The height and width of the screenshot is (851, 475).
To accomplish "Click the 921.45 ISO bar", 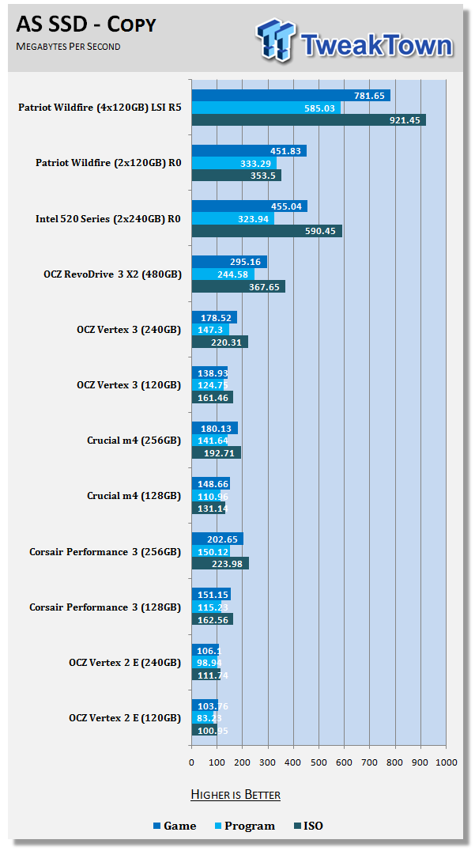I will pos(308,120).
